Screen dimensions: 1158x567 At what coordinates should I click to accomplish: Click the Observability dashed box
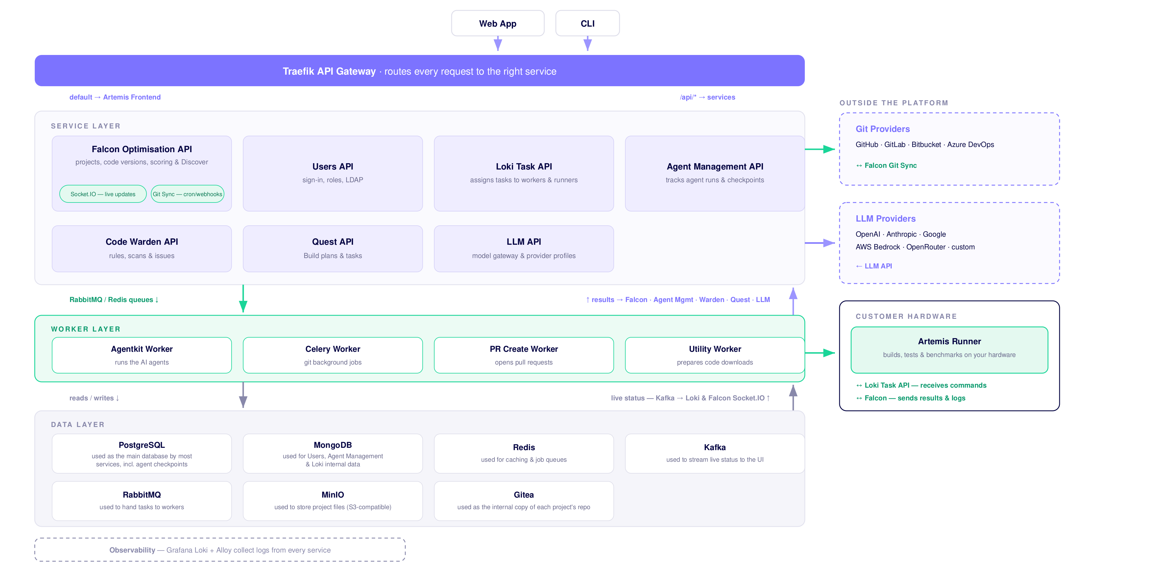pos(220,550)
